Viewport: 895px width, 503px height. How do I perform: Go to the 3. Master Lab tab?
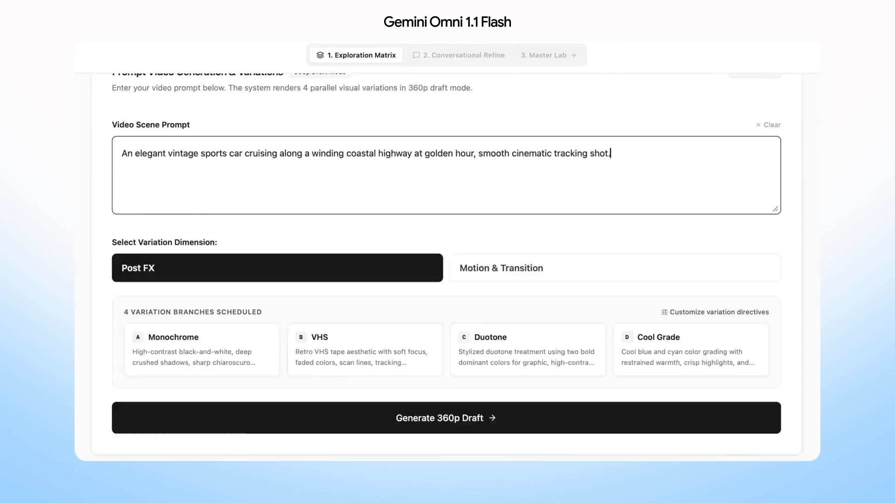tap(548, 55)
